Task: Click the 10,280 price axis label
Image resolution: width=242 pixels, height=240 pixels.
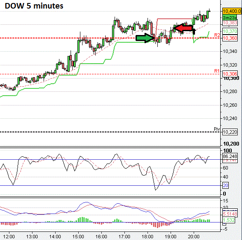Action: point(230,91)
